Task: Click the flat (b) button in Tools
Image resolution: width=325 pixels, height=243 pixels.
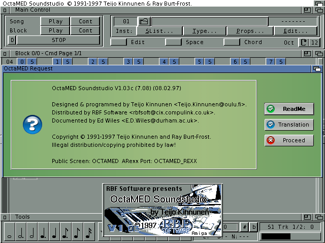Action: 254,227
